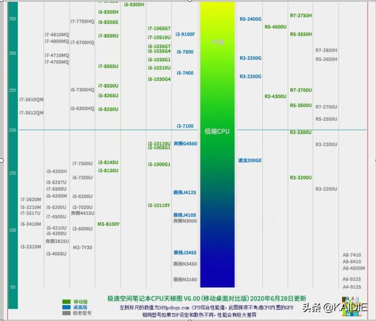Click the 350 scale mark
This screenshot has width=376, height=321.
(12, 19)
